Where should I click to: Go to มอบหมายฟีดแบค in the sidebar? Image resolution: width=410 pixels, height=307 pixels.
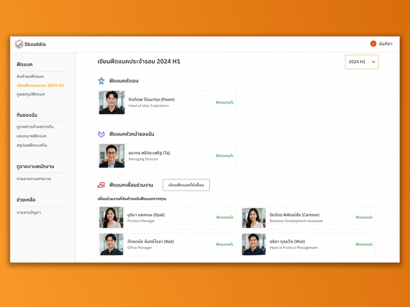coord(31,136)
